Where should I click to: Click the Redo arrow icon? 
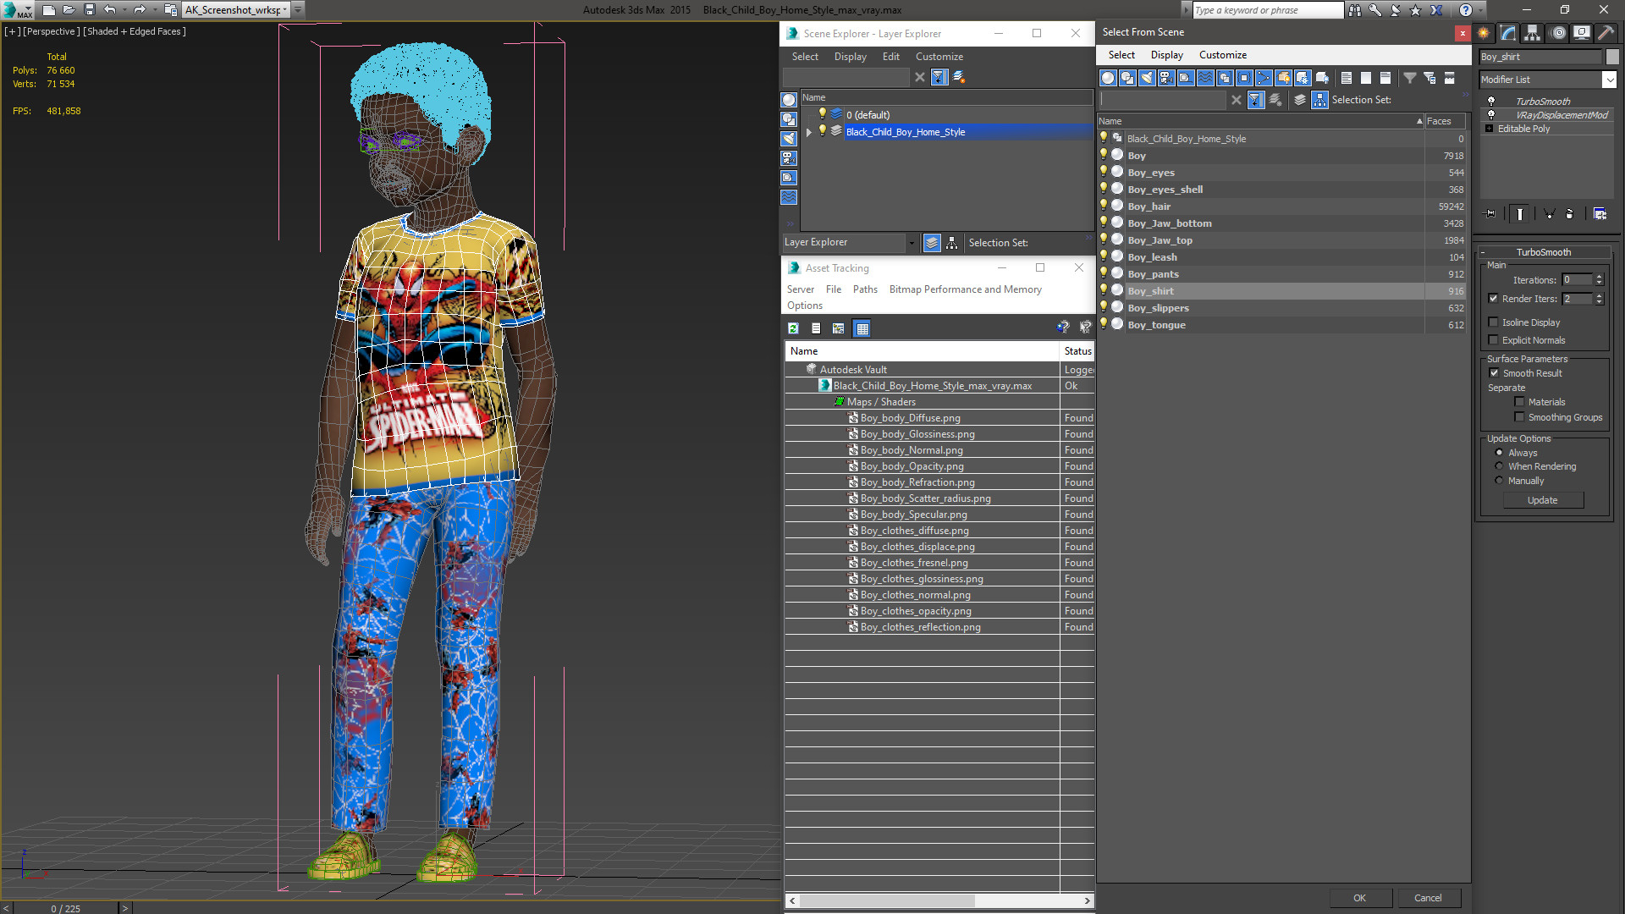click(140, 10)
